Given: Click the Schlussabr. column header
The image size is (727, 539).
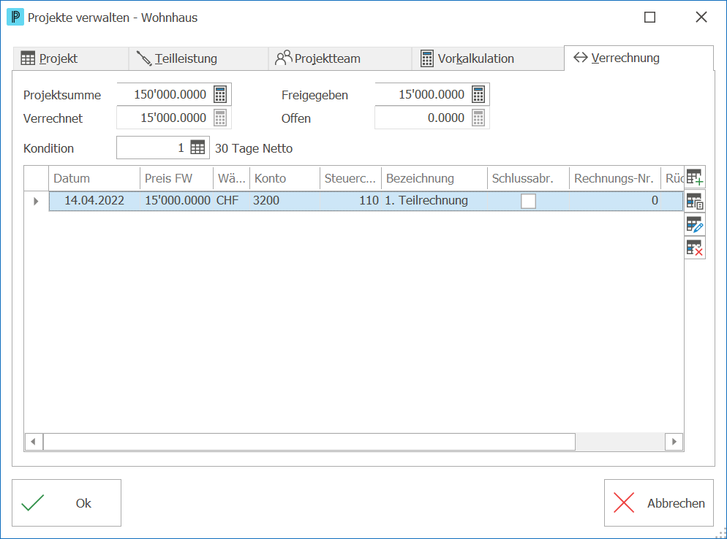Looking at the screenshot, I should click(528, 178).
